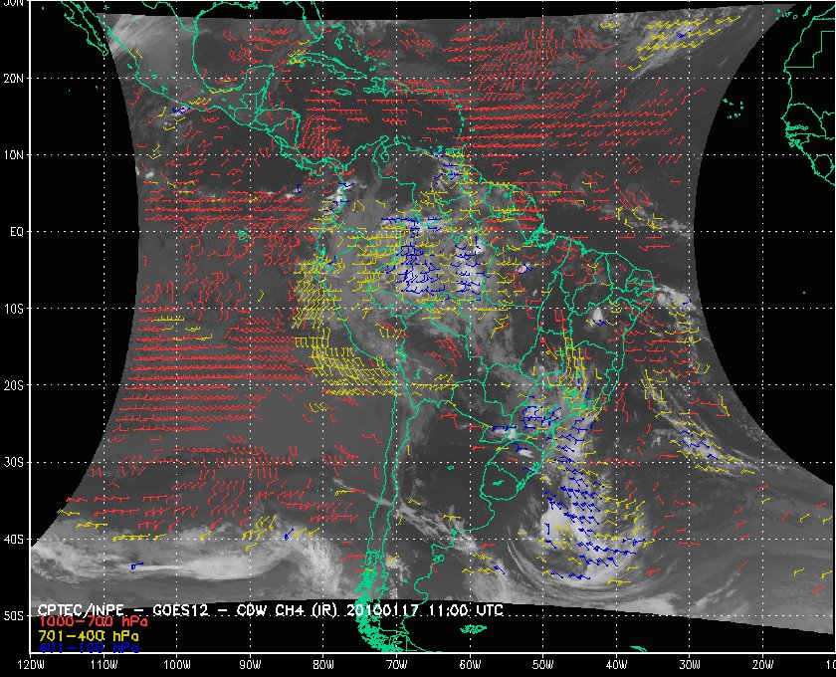Click the 120W longitude label
Screen dimensions: 836x677
point(31,665)
